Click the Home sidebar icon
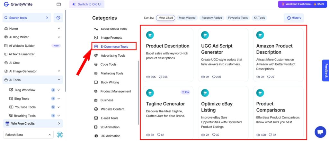The image size is (329, 141). click(x=6, y=29)
